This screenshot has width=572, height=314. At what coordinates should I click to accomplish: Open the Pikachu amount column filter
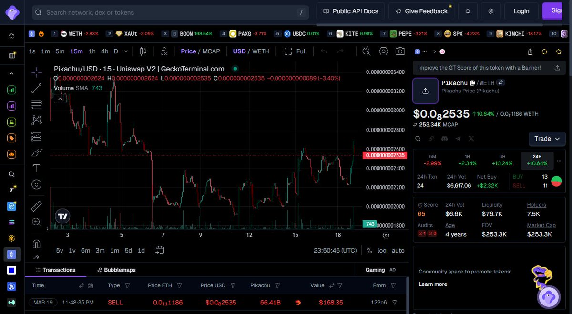tap(277, 285)
